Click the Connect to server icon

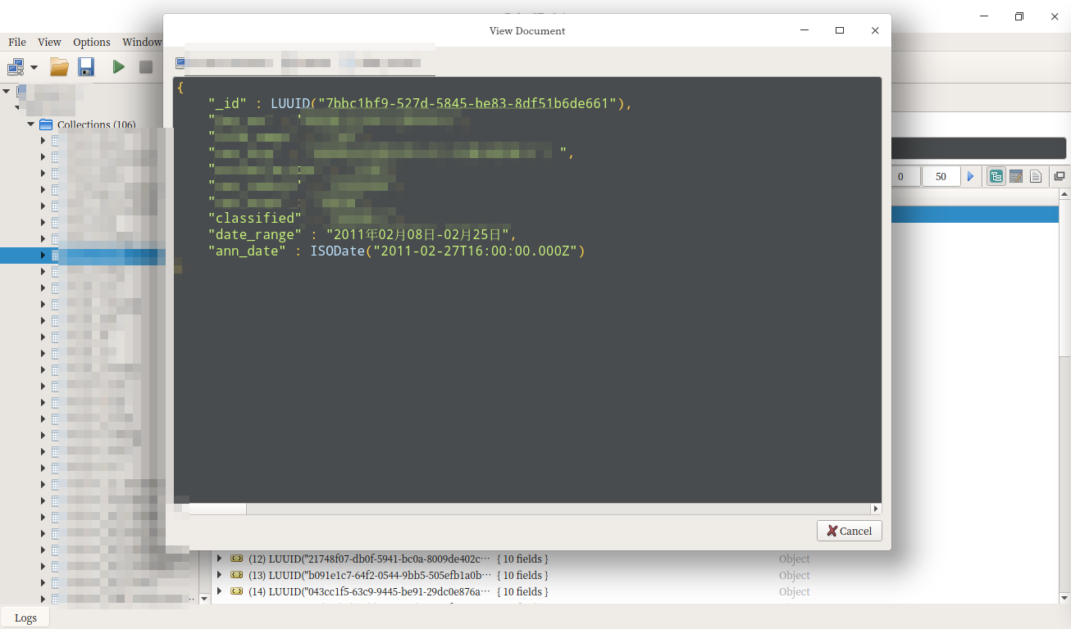(x=16, y=67)
